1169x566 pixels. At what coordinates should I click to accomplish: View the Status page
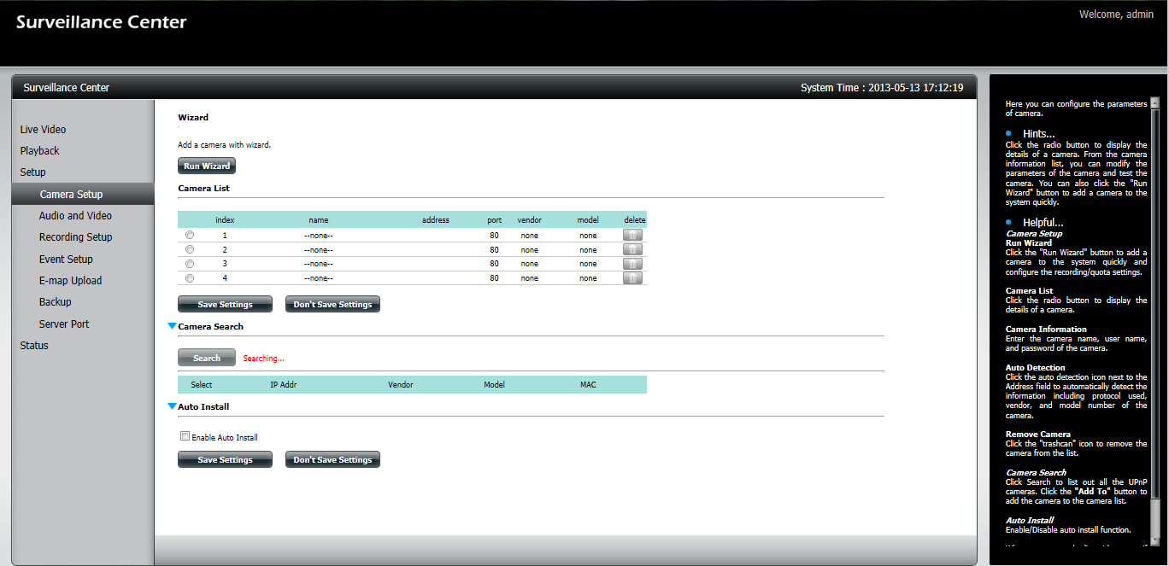(34, 346)
